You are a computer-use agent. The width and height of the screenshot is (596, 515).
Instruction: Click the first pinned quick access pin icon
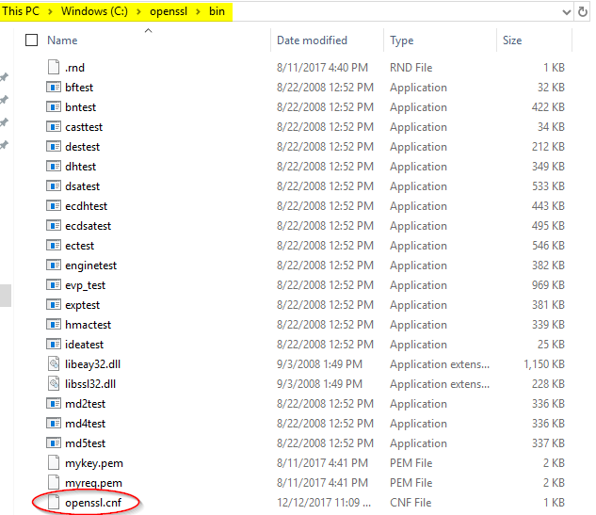5,77
